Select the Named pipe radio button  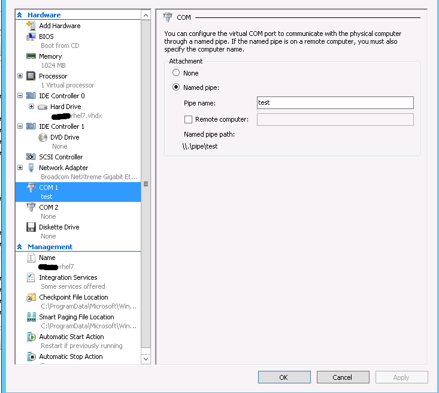click(x=176, y=87)
